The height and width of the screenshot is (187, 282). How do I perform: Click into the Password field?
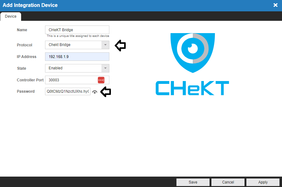(68, 91)
